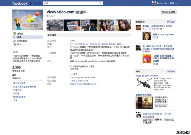Image resolution: width=191 pixels, height=135 pixels.
Task: Click the unlike link below the RSS link
Action: 16,94
